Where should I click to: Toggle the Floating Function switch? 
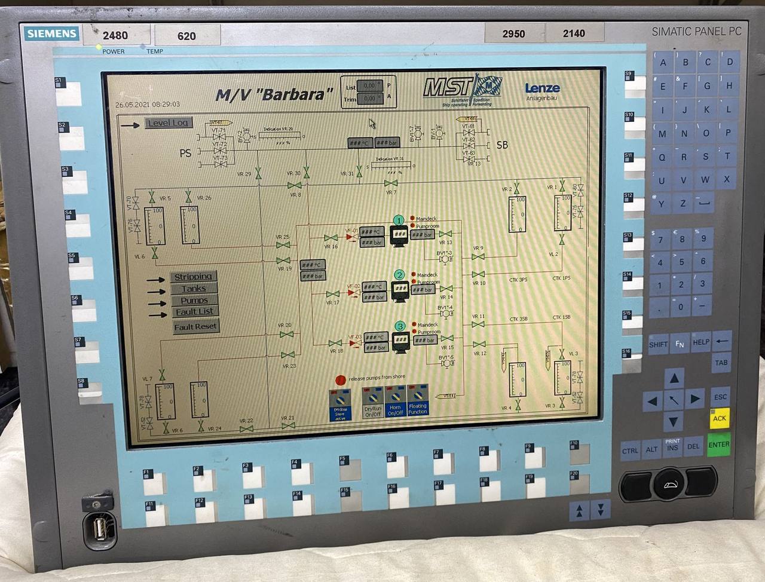pos(418,400)
